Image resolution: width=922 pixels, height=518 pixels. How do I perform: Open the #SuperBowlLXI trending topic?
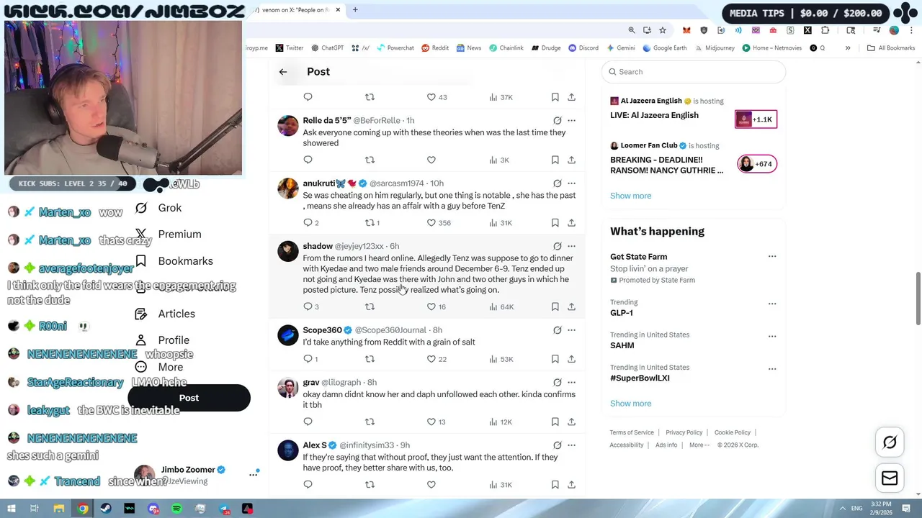click(640, 378)
